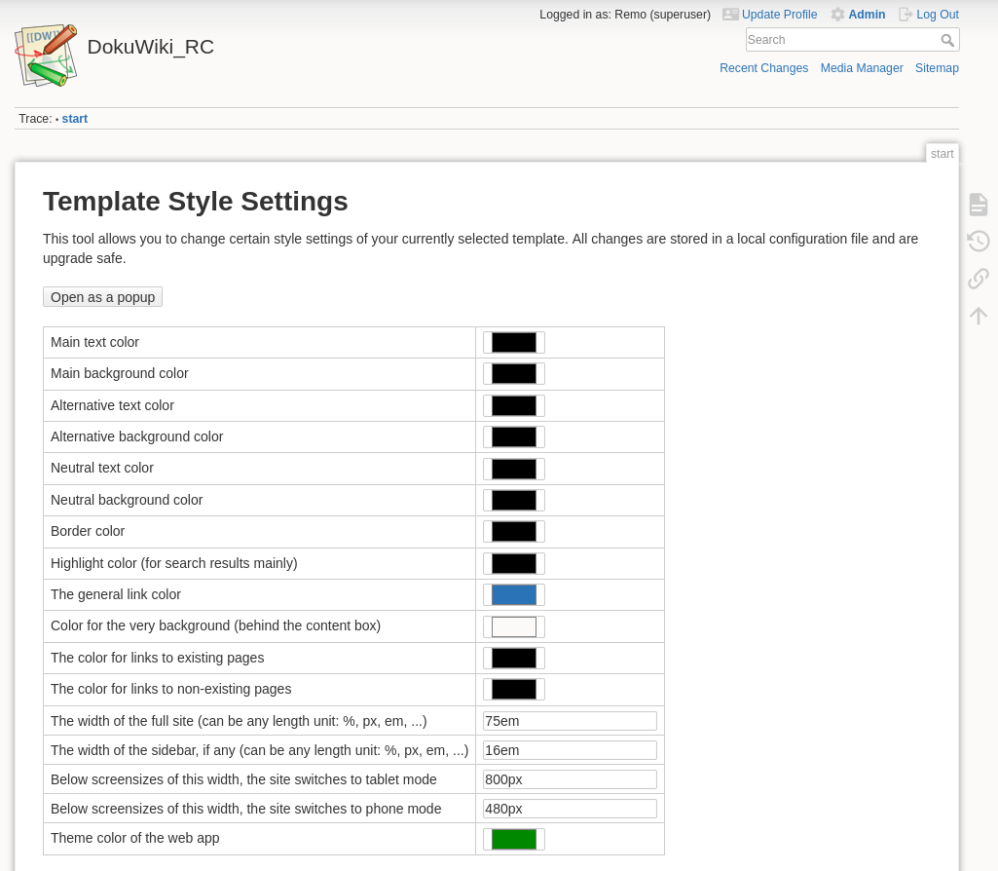Viewport: 998px width, 871px height.
Task: Click the blue general link color swatch
Action: pos(513,594)
